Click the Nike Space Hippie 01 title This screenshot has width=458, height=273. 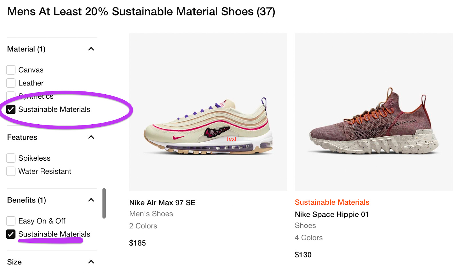point(331,214)
